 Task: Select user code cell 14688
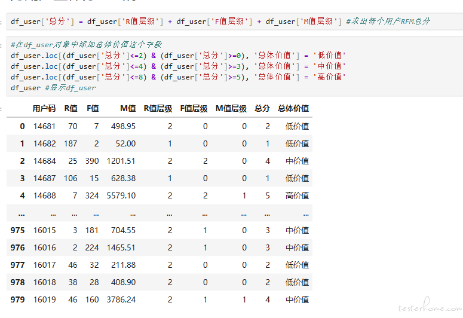(x=44, y=195)
